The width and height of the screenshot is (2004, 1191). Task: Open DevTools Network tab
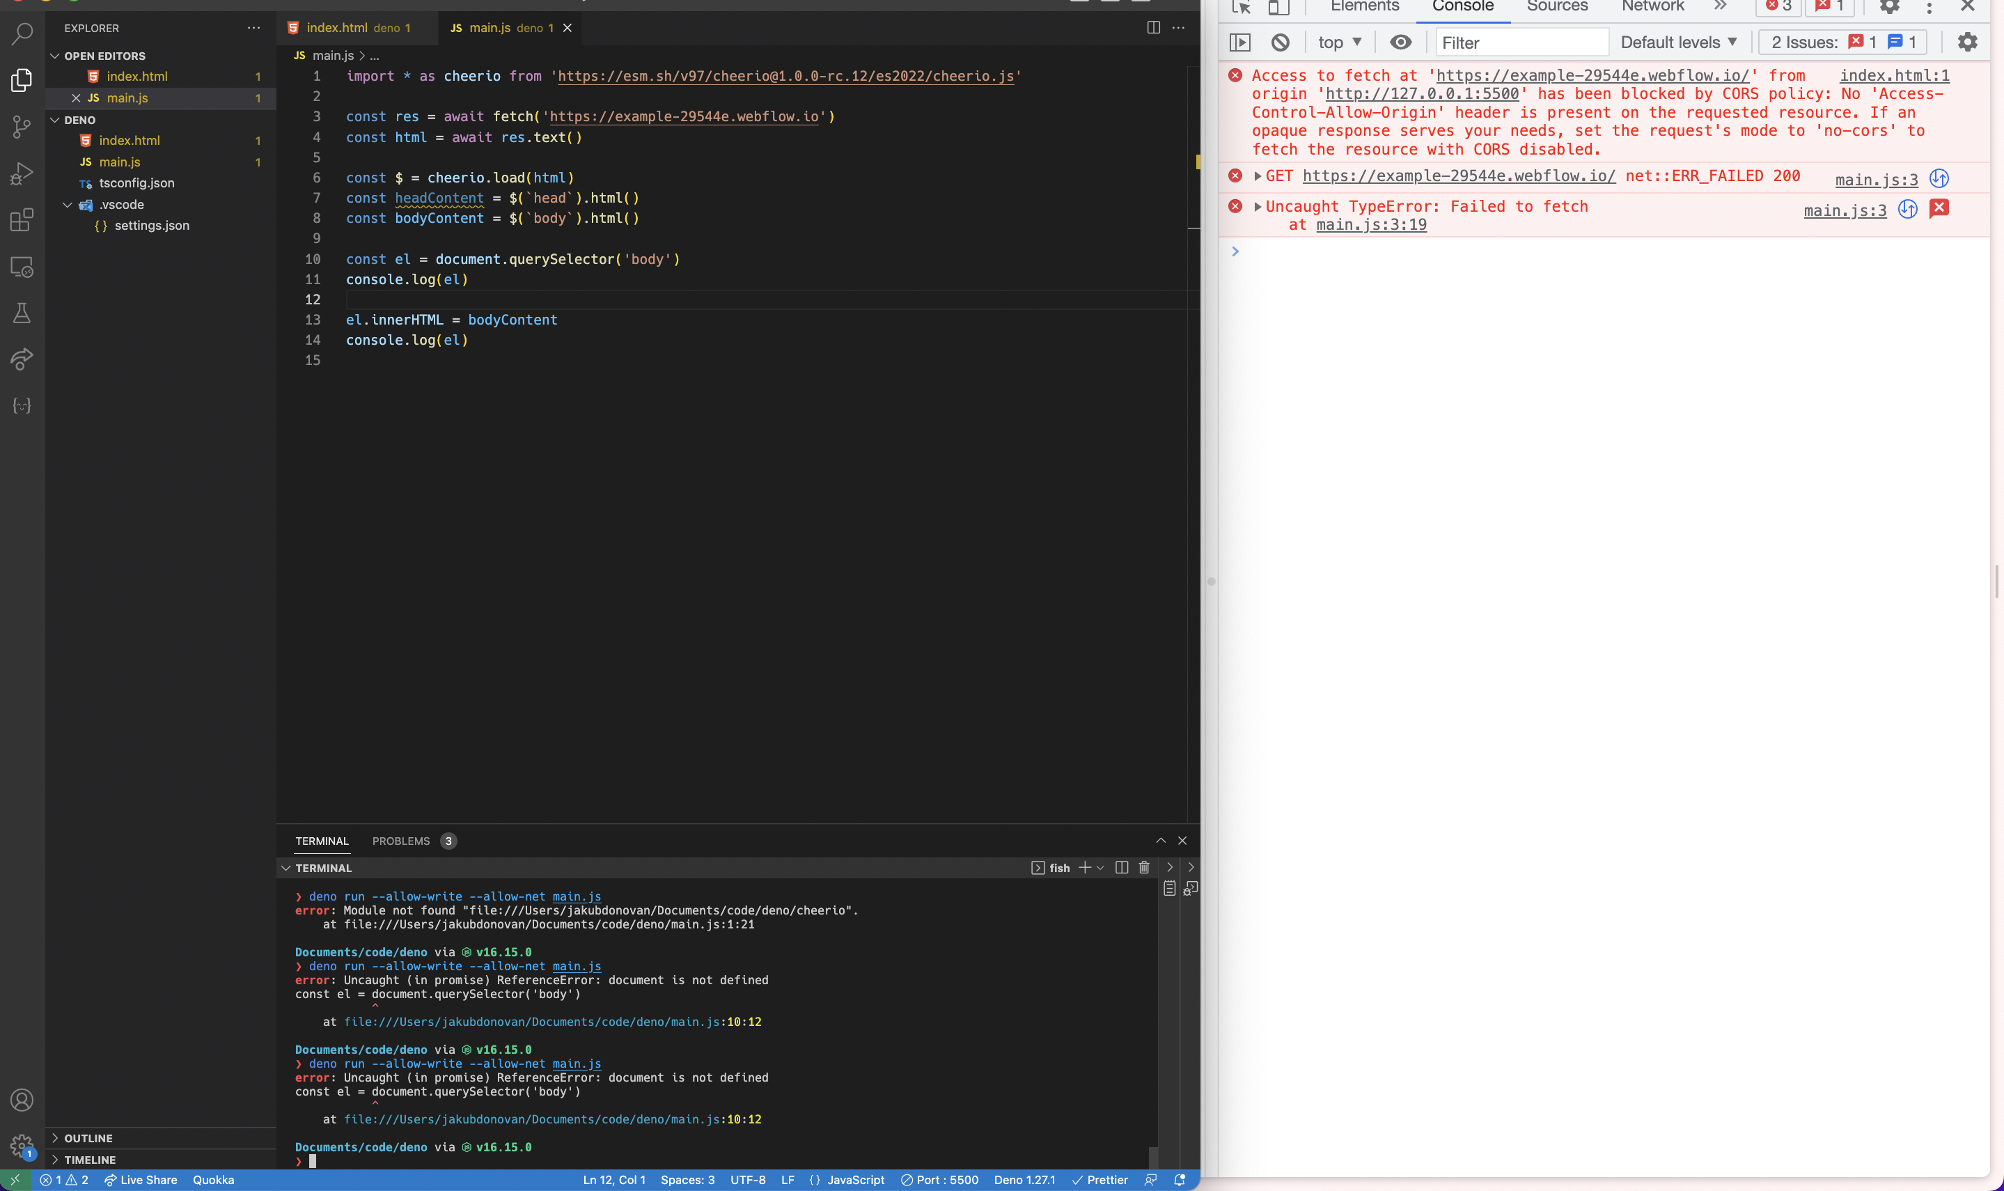(1652, 6)
